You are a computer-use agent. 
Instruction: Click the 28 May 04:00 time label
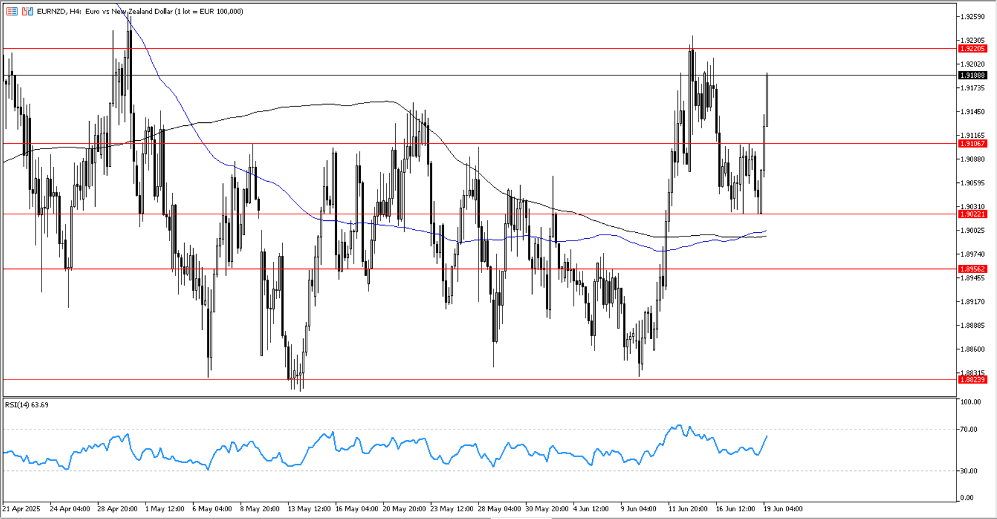(x=499, y=509)
